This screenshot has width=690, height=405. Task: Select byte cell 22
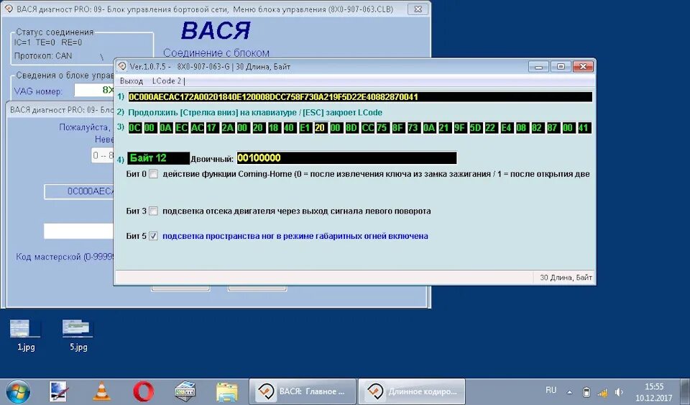[490, 128]
